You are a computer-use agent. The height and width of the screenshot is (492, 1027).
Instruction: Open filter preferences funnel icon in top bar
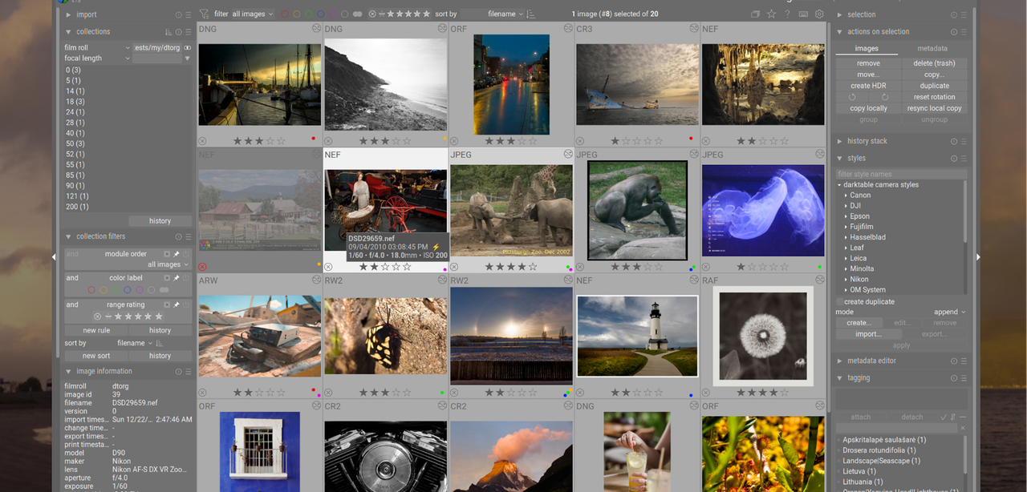204,14
